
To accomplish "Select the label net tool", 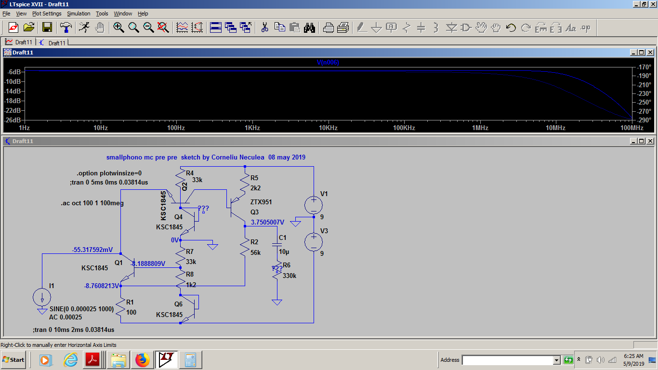I will tap(392, 27).
